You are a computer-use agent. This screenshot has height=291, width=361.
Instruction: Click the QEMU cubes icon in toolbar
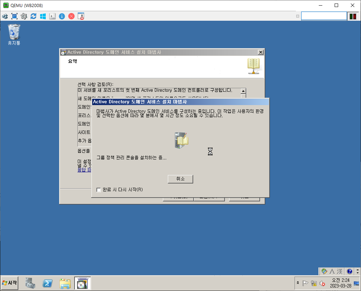point(5,16)
